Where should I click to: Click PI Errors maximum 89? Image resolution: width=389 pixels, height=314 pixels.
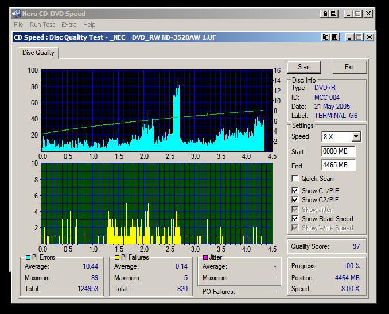[95, 278]
